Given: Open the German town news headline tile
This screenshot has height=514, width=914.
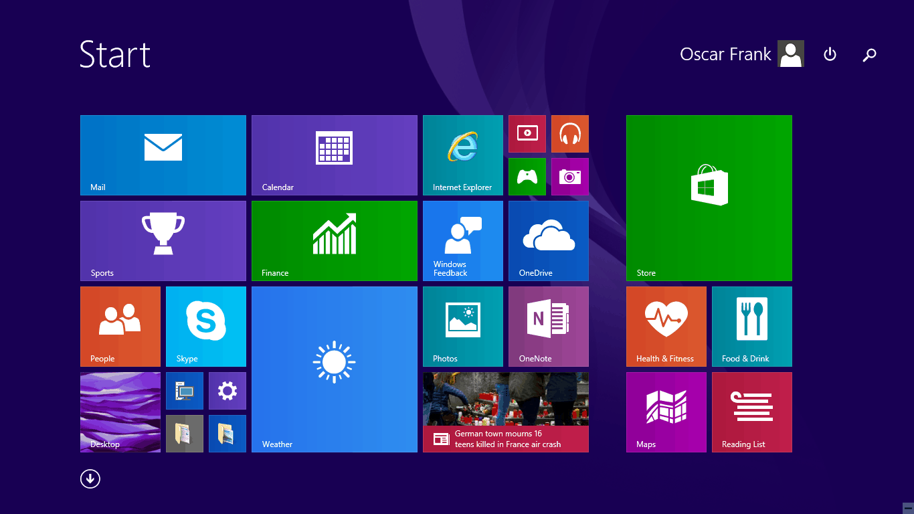Looking at the screenshot, I should [x=506, y=412].
